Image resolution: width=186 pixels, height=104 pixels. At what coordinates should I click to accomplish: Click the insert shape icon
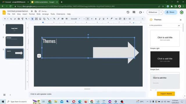pos(44,19)
